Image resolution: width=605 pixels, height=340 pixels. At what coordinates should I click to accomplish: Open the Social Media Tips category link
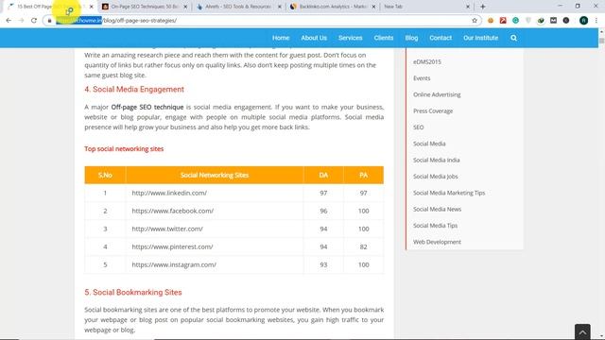point(435,226)
